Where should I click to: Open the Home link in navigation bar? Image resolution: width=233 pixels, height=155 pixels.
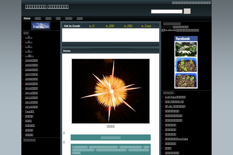pos(27,18)
